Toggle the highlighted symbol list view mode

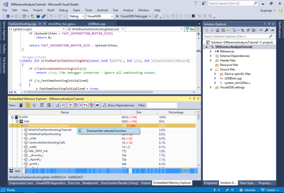[x=28, y=105]
